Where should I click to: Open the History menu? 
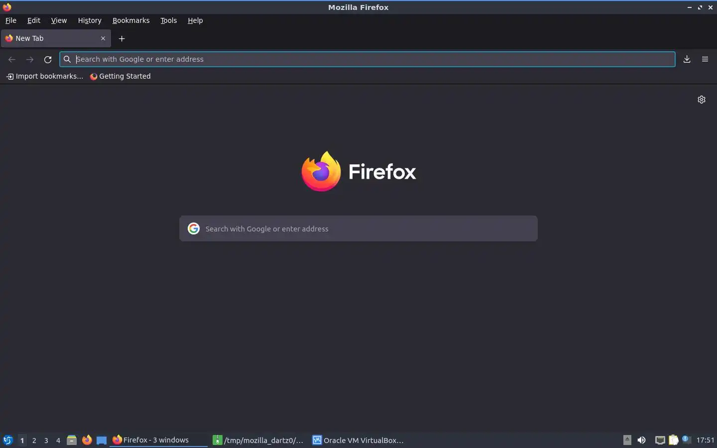90,20
